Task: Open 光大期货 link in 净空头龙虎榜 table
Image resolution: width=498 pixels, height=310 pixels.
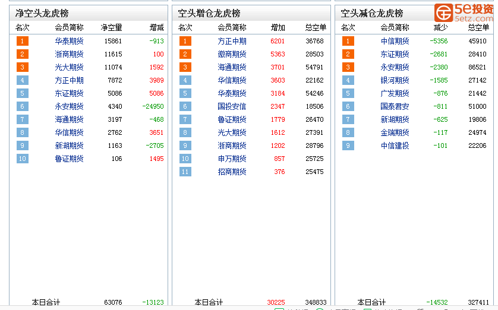Action: point(69,67)
